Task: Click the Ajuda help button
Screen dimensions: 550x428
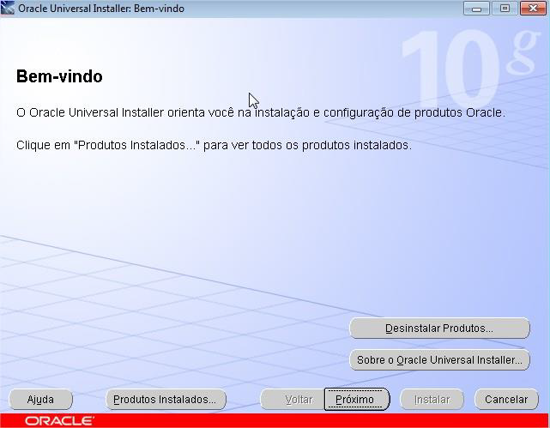Action: (x=40, y=399)
